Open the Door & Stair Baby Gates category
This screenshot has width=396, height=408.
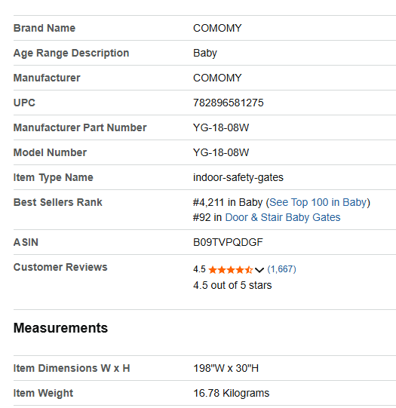click(x=283, y=217)
